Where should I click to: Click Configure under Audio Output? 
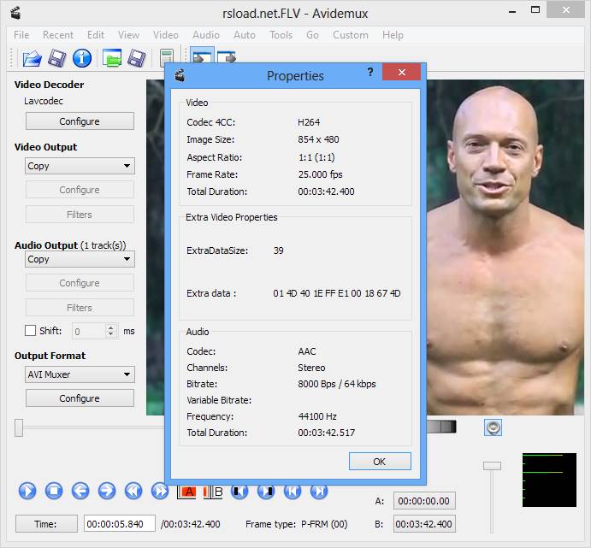click(80, 283)
